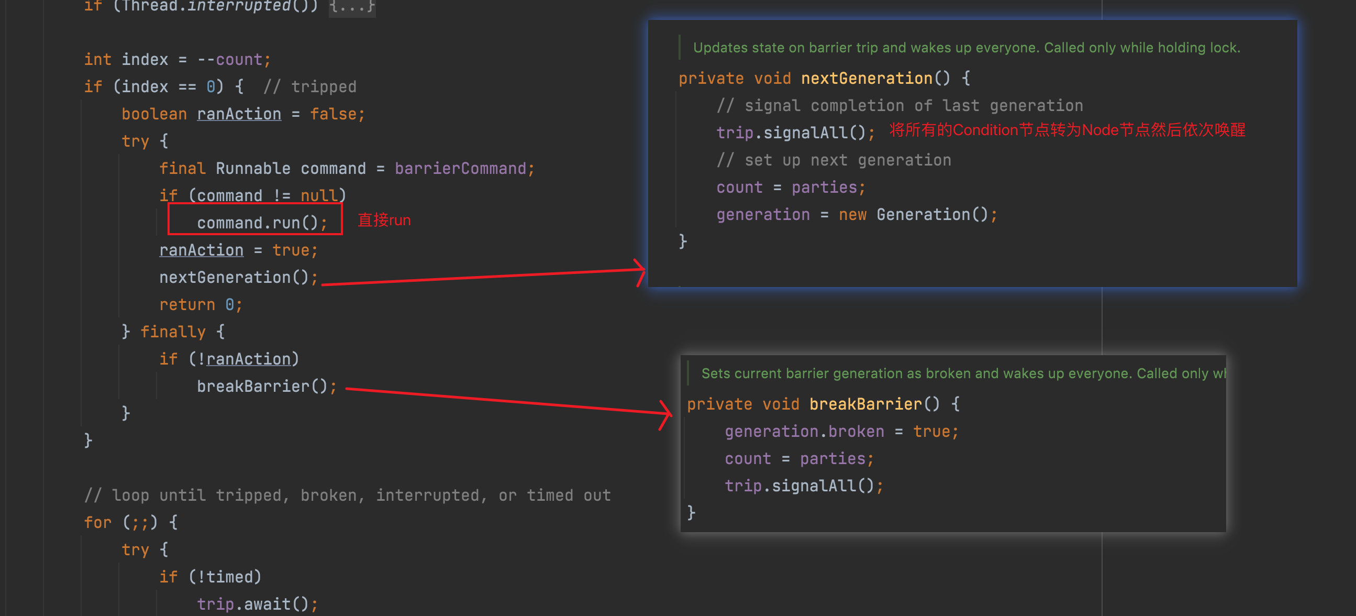
Task: Click the trip.await(); call
Action: tap(258, 603)
